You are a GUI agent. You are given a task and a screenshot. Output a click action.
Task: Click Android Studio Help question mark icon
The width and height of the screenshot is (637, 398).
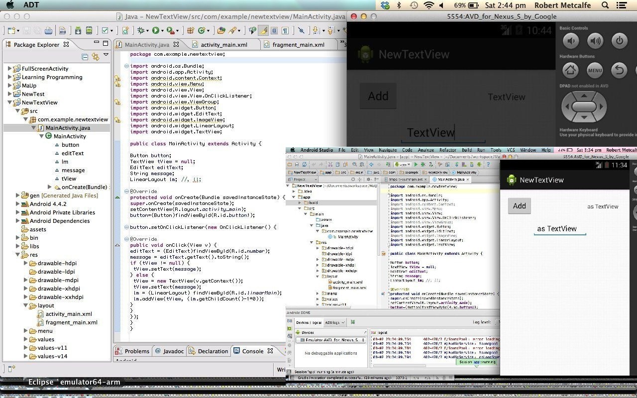pyautogui.click(x=488, y=164)
